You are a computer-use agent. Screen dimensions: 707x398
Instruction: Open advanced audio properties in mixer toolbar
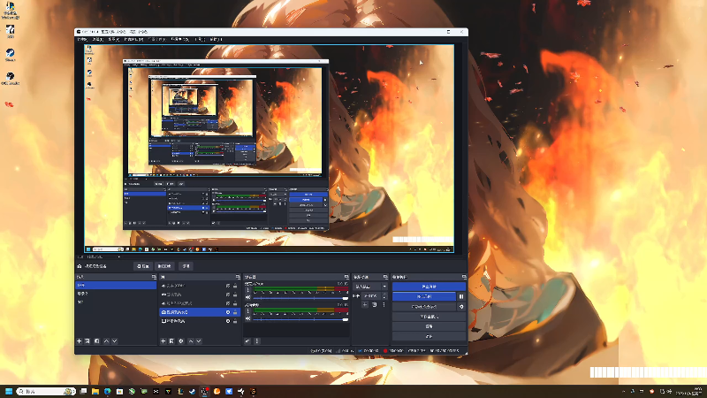pos(247,341)
